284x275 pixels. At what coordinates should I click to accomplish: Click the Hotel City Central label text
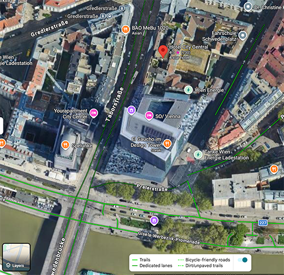click(x=189, y=47)
